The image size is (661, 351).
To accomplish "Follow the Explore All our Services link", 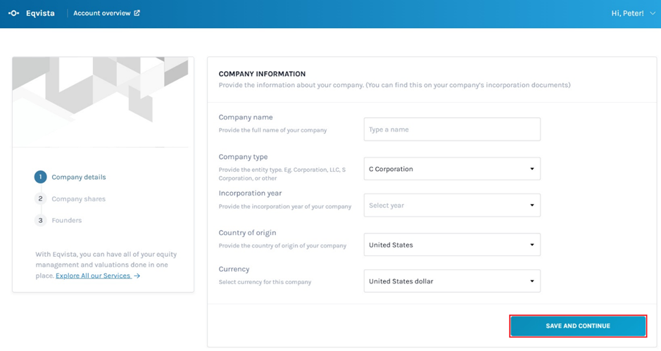I will click(93, 276).
